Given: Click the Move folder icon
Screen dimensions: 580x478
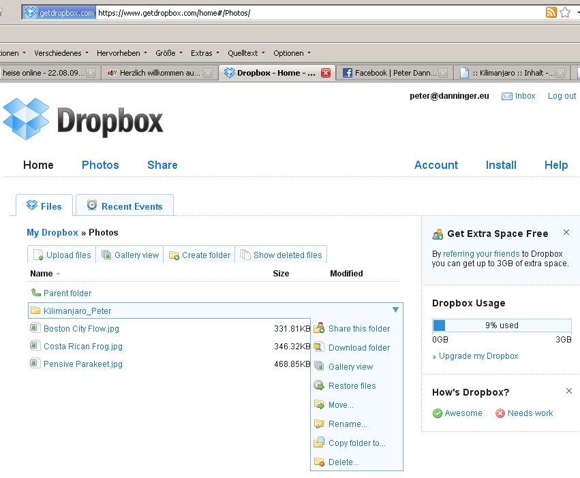Looking at the screenshot, I should click(x=319, y=404).
